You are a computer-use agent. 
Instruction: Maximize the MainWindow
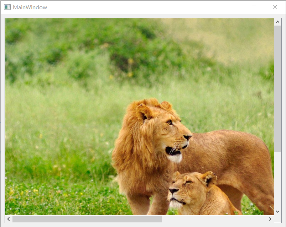tap(254, 7)
